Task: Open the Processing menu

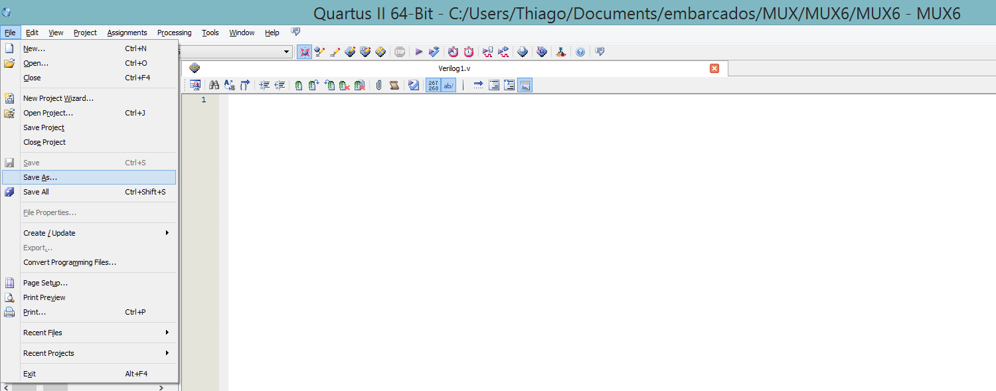Action: 174,33
